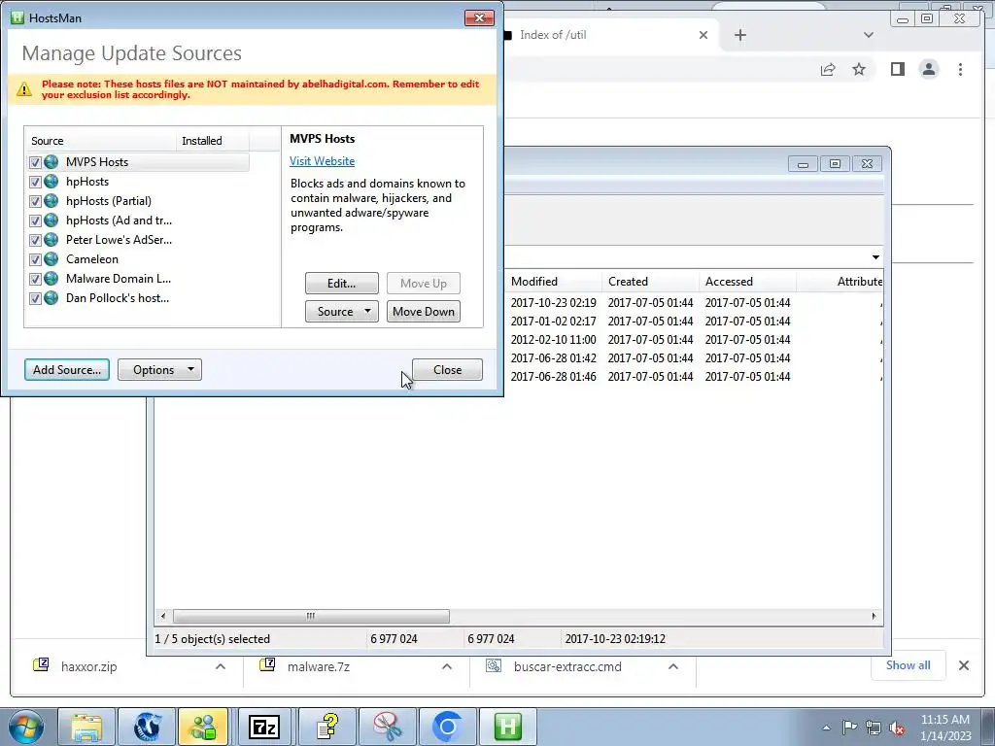Click globe icon beside hpHosts
Viewport: 995px width, 746px height.
tap(51, 182)
